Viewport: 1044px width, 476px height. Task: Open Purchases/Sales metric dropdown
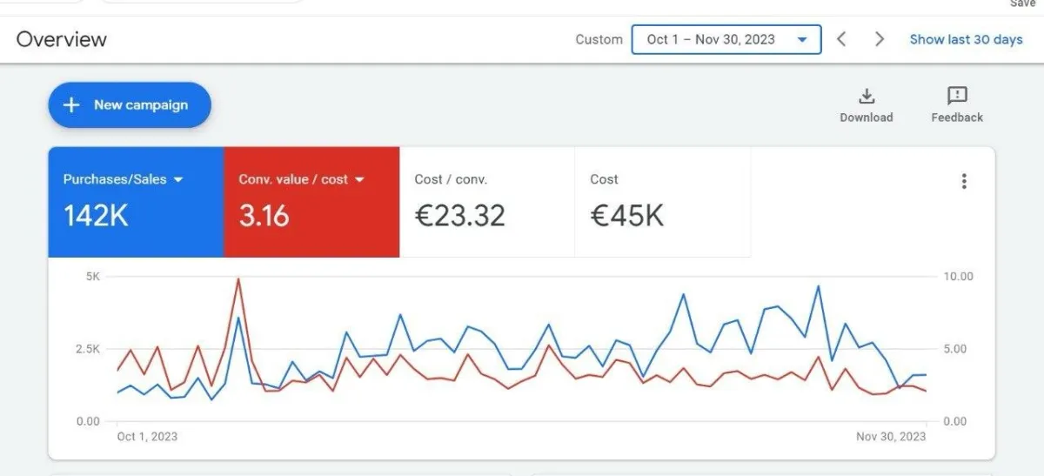123,179
